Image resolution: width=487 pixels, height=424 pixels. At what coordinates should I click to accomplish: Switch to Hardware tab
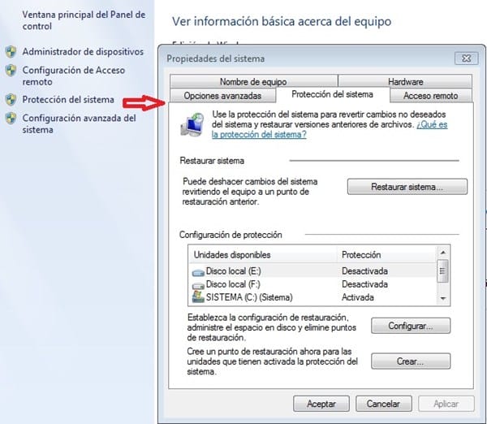[x=405, y=81]
